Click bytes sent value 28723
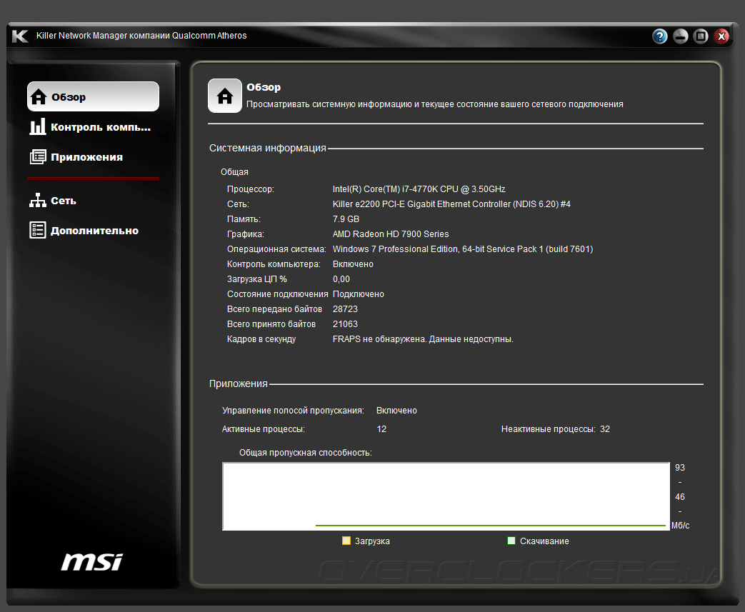This screenshot has width=745, height=612. tap(346, 308)
